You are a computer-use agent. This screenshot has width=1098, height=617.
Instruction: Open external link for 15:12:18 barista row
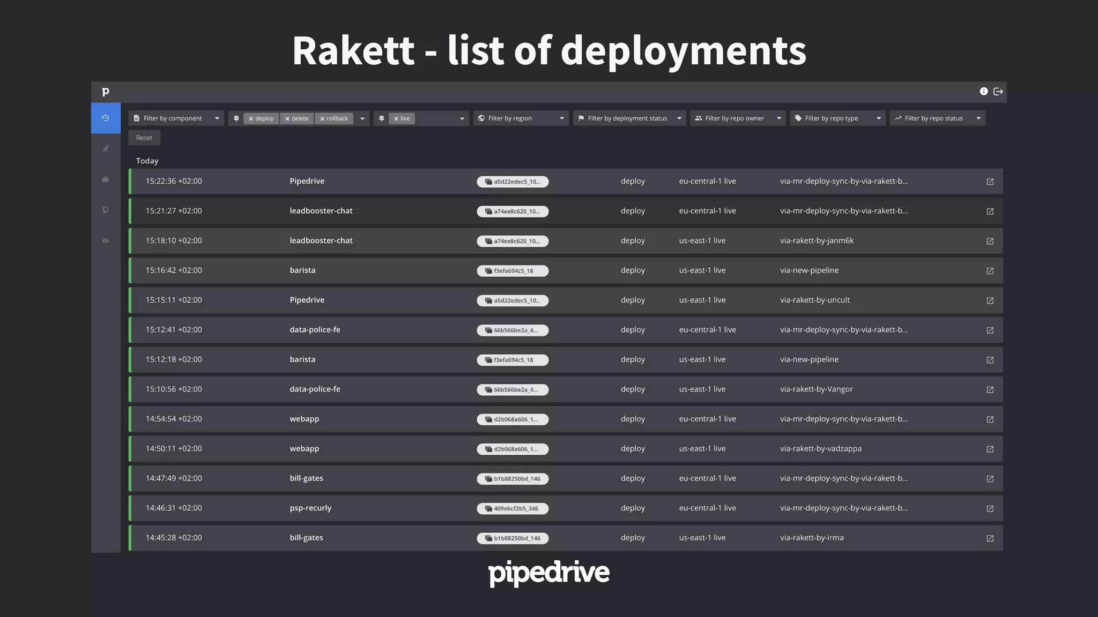click(990, 360)
